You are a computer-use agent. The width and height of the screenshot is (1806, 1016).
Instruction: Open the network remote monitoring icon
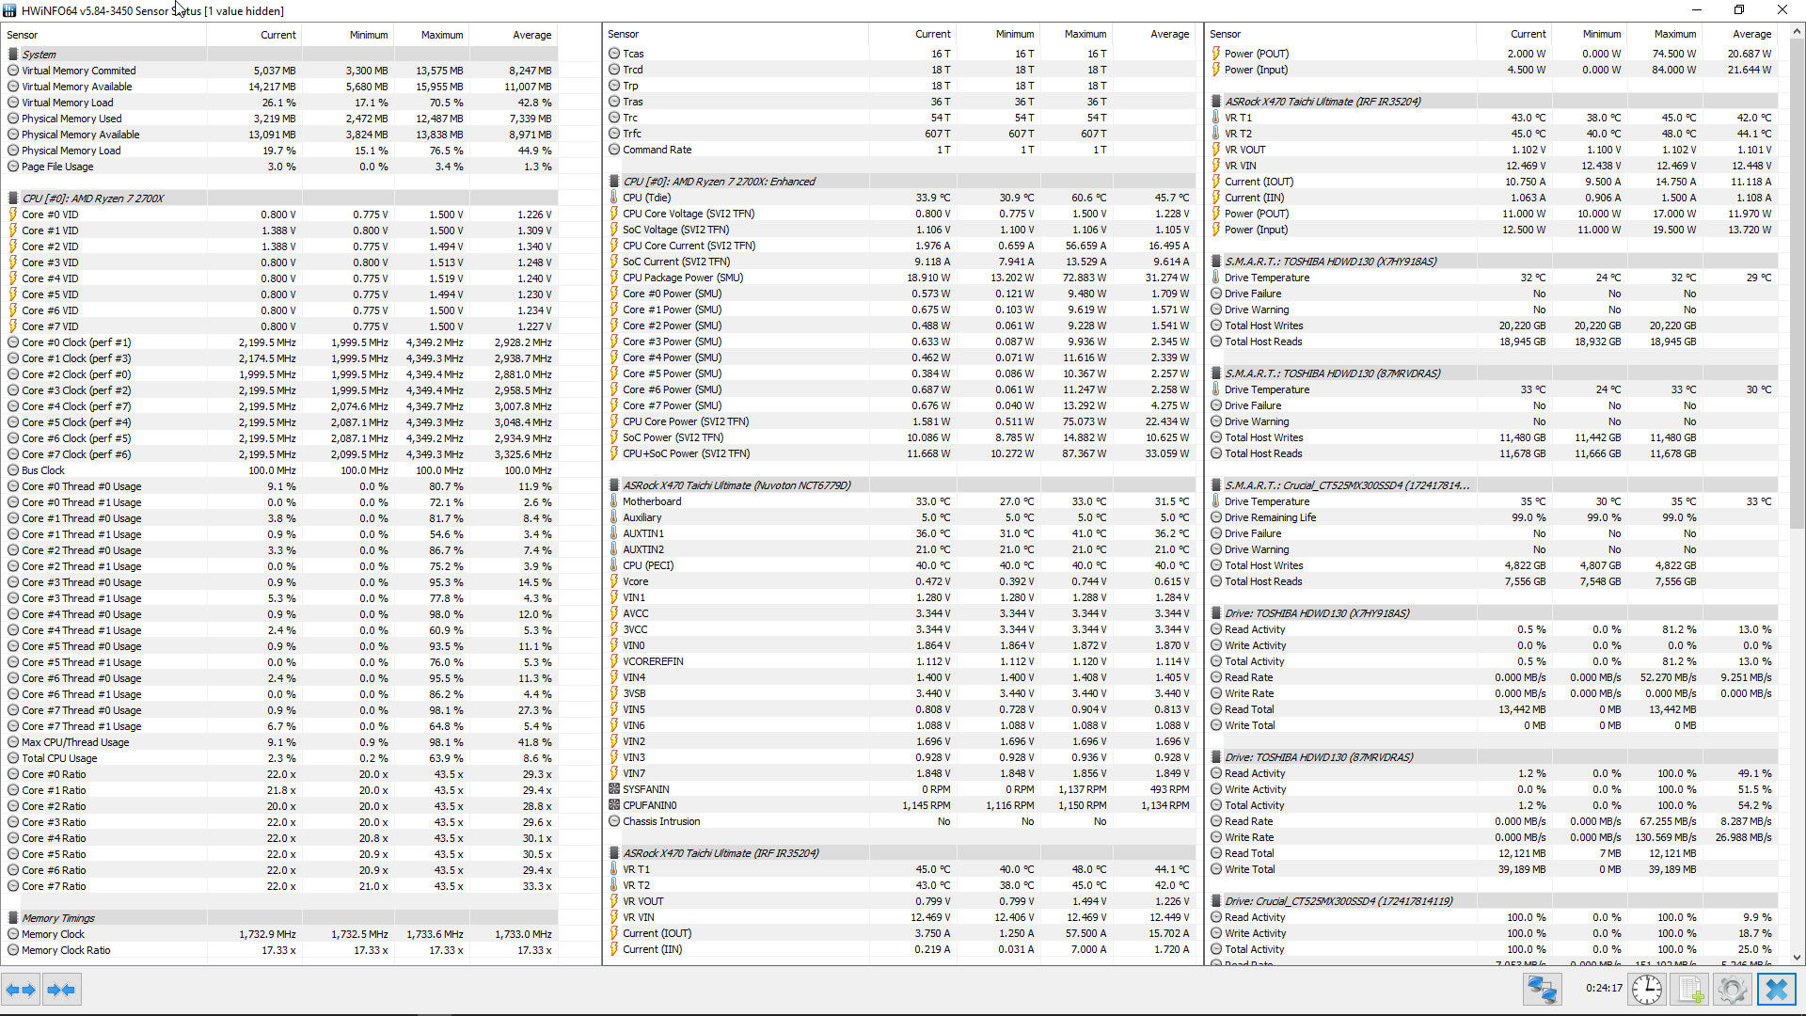(1543, 990)
